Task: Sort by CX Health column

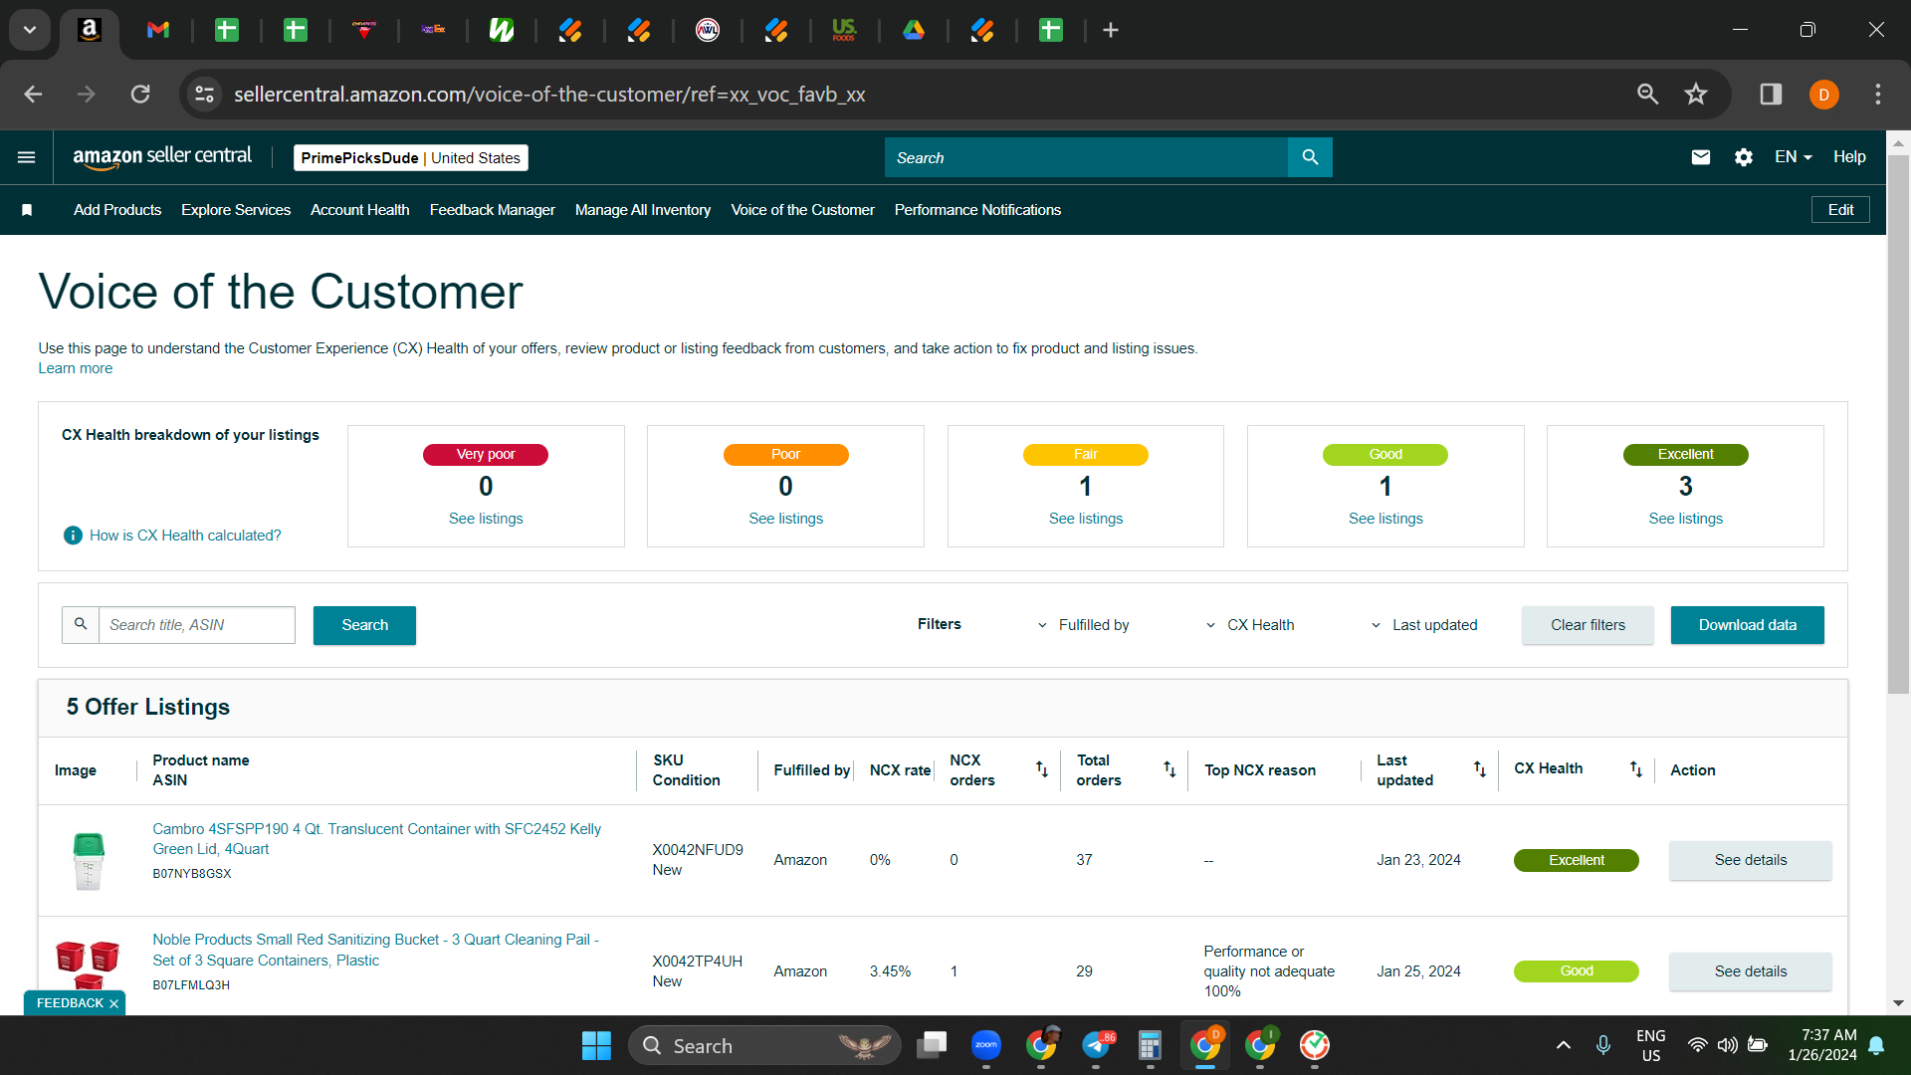Action: [x=1636, y=769]
